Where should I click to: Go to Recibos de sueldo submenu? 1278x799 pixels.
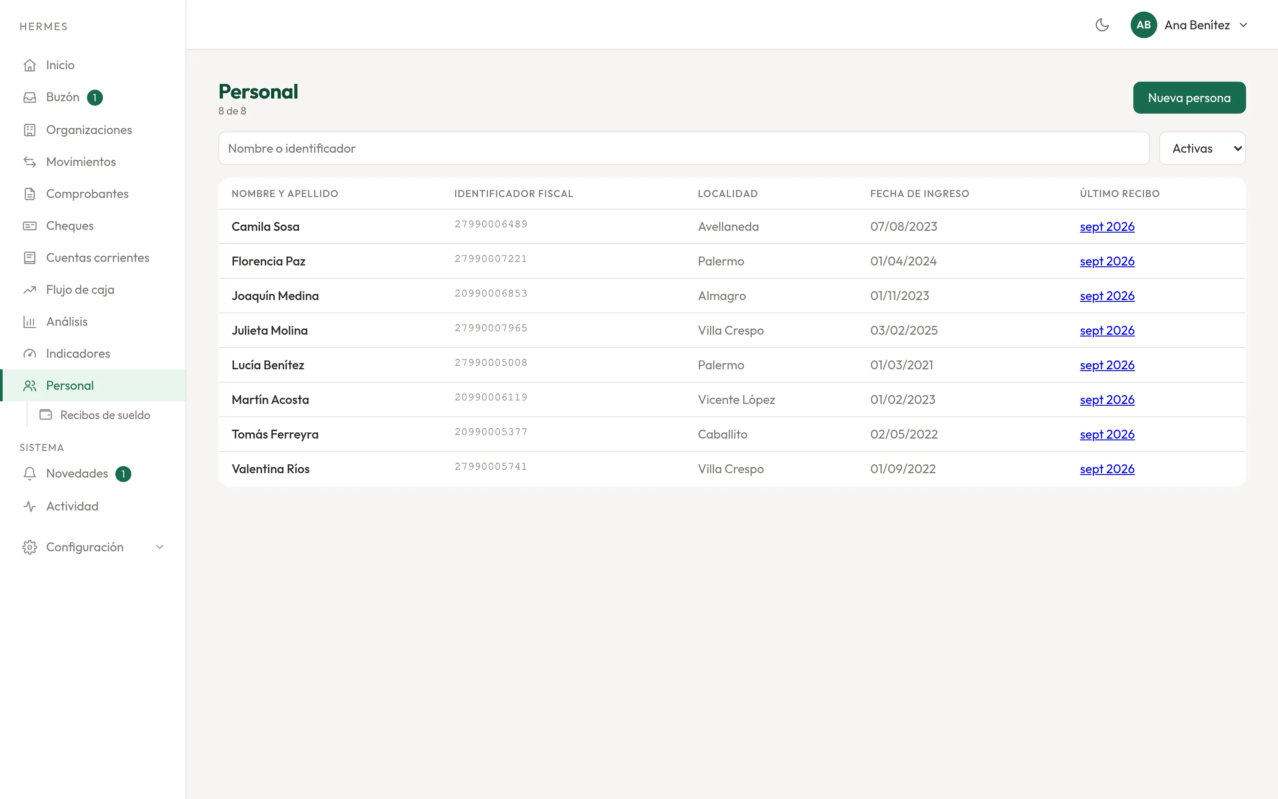coord(105,415)
